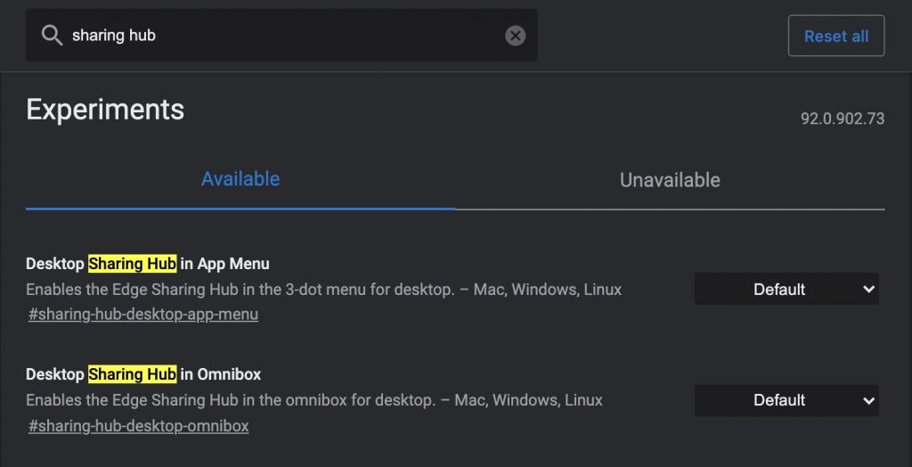Click the "Desktop Sharing Hub in App Menu" title

(x=148, y=264)
